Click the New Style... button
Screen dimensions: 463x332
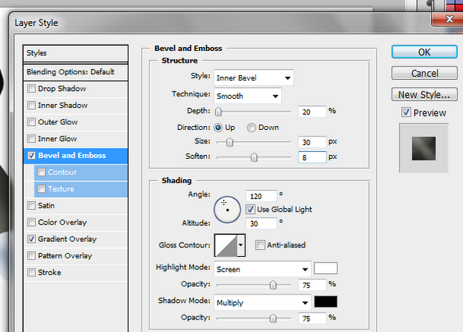[425, 95]
